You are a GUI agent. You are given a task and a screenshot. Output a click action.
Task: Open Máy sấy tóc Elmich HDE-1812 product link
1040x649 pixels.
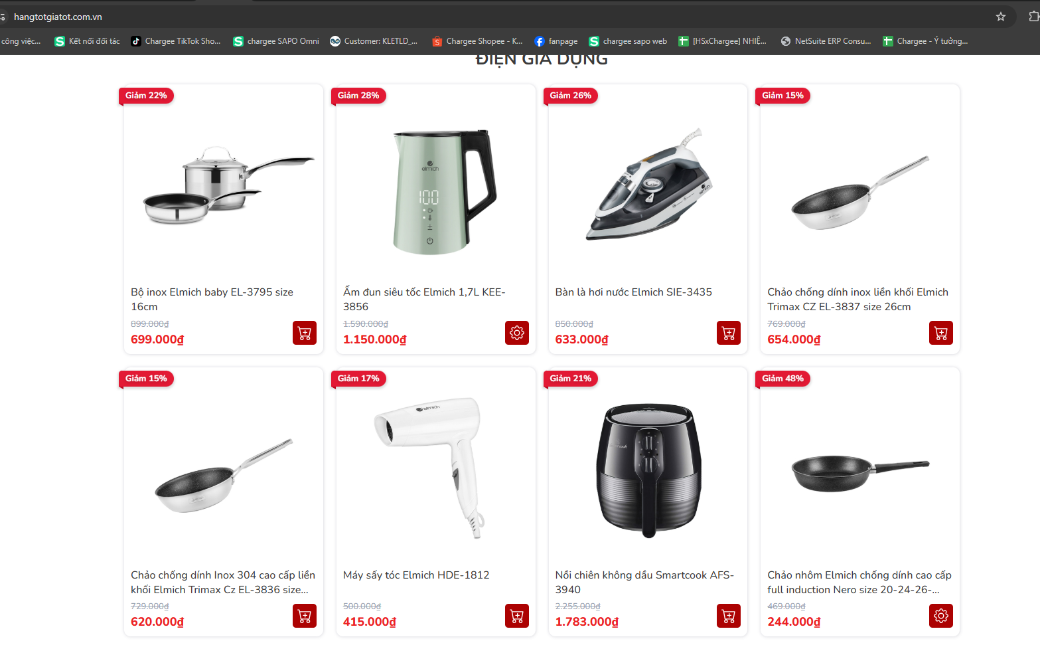[416, 575]
